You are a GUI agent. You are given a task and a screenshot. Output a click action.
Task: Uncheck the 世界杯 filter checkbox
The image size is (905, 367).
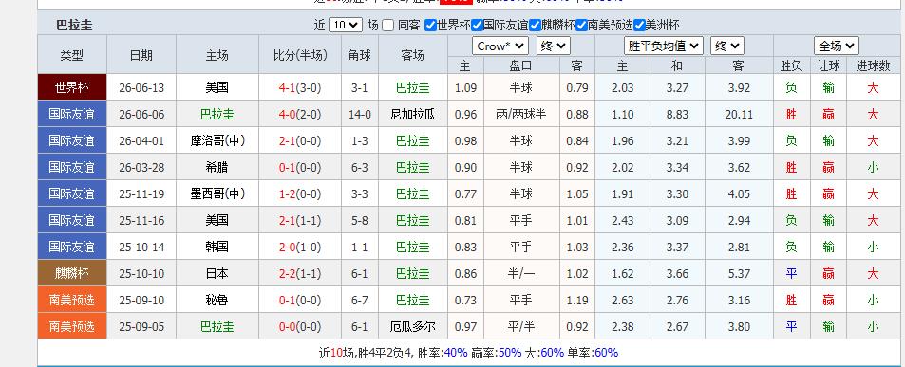click(x=430, y=26)
